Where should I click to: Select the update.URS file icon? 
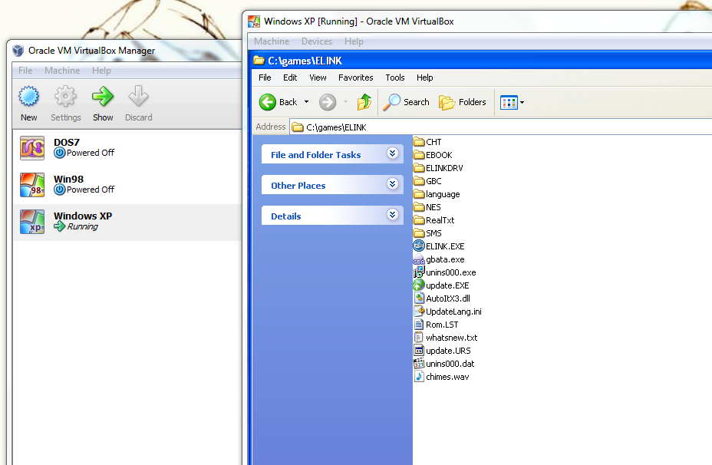[x=419, y=351]
